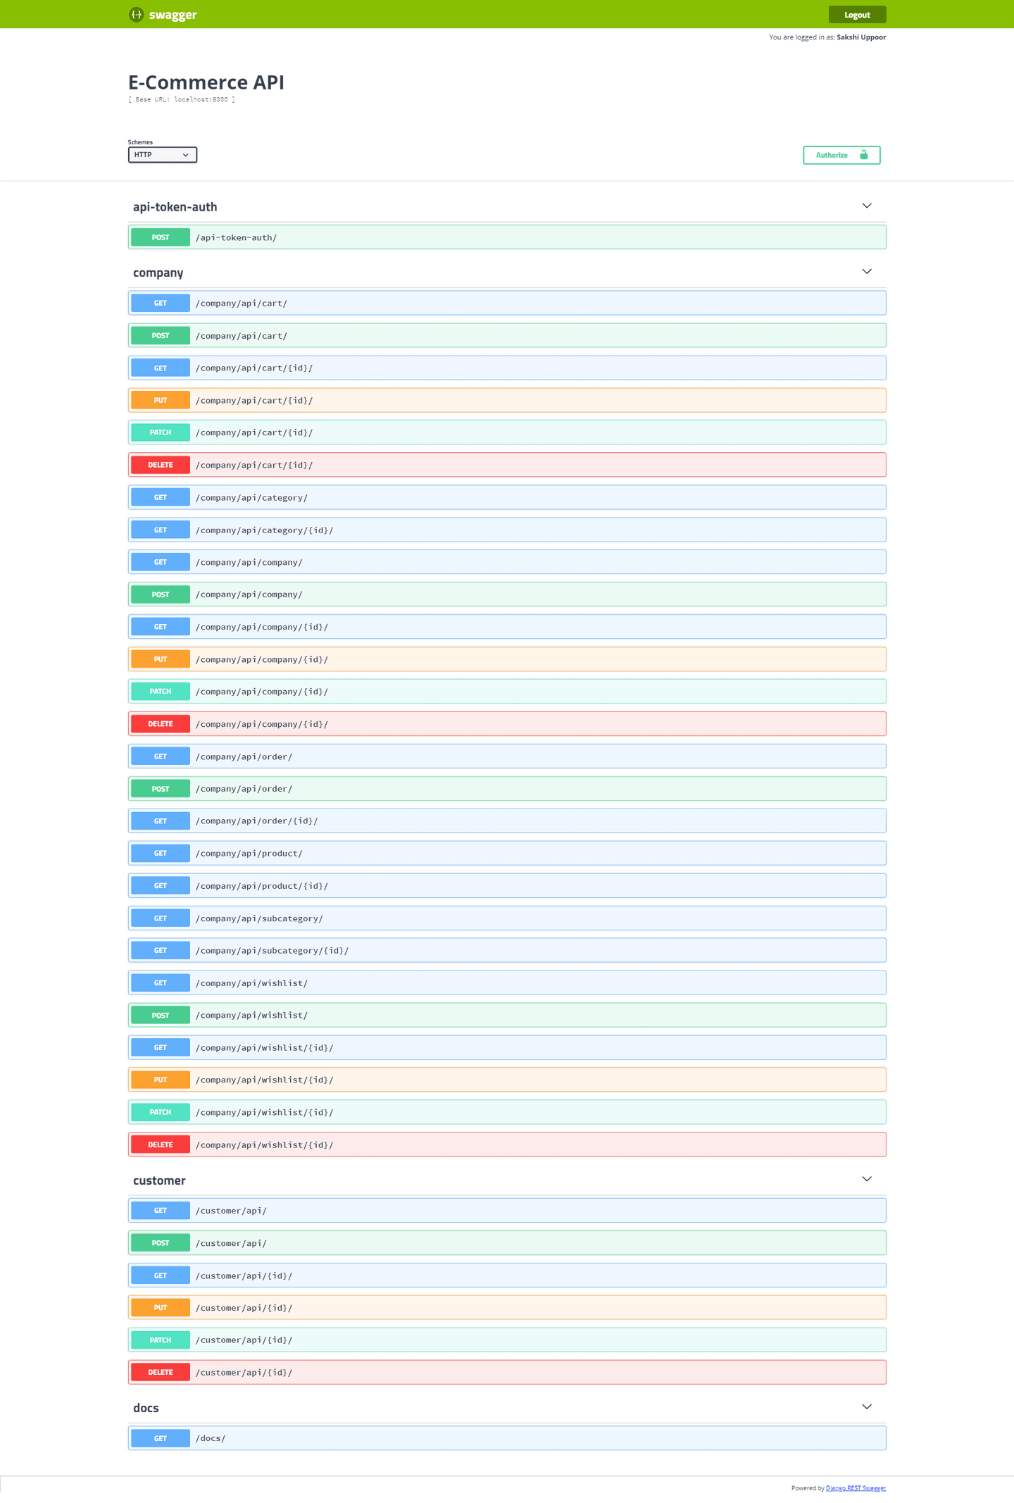Open PUT /company/api/company/{id}/ row

pyautogui.click(x=507, y=659)
